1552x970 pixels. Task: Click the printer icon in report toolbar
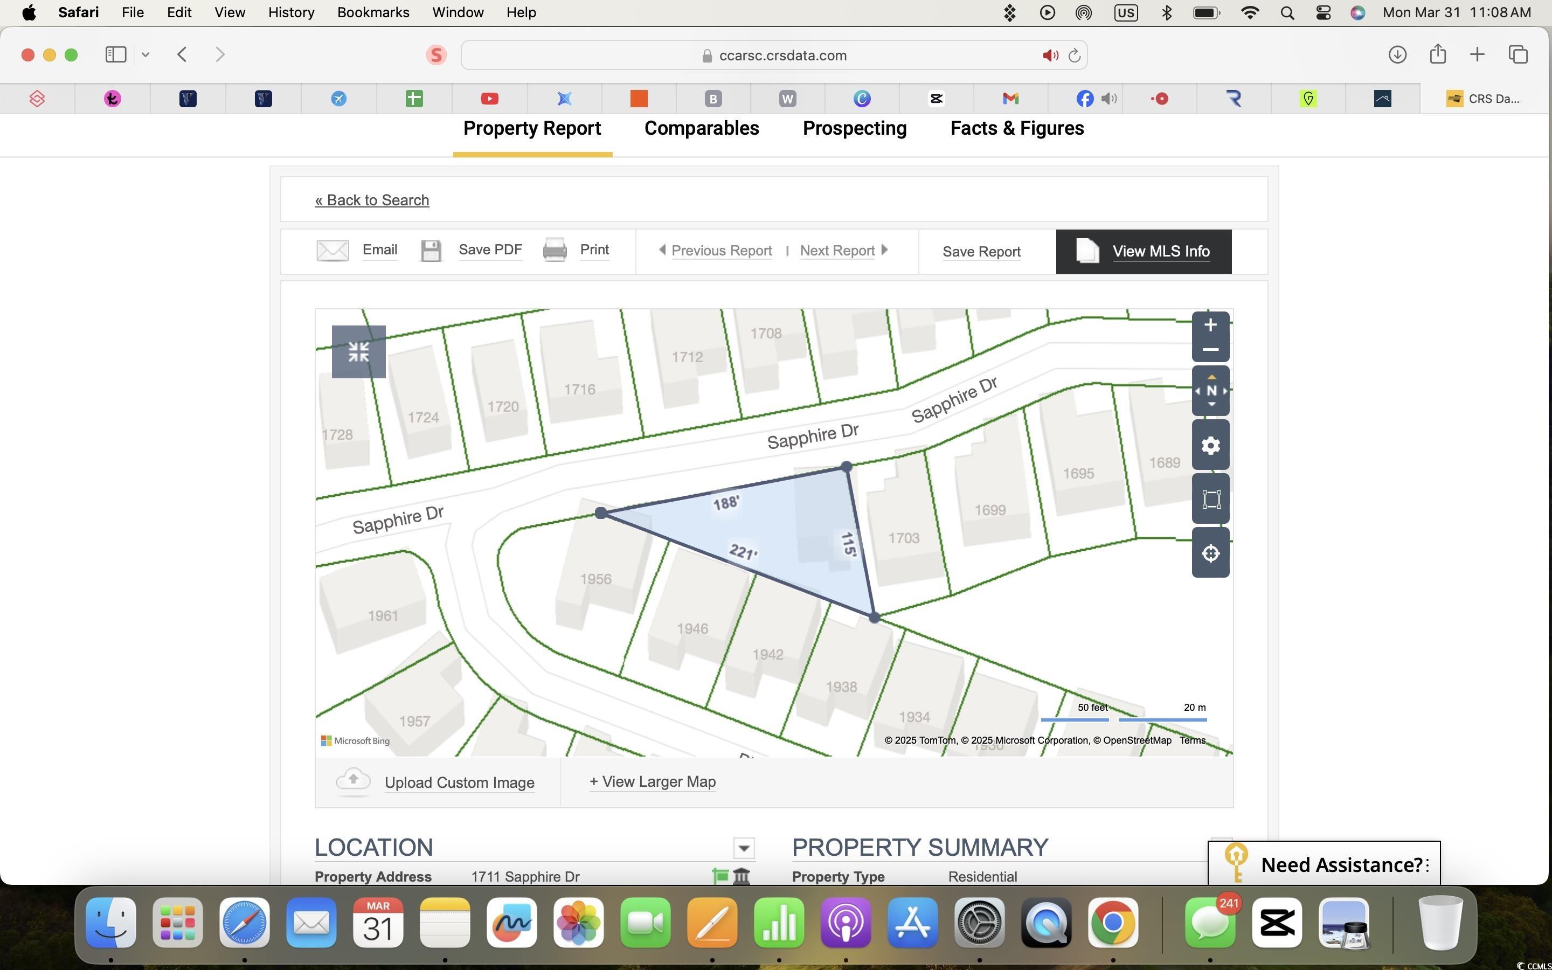point(555,250)
